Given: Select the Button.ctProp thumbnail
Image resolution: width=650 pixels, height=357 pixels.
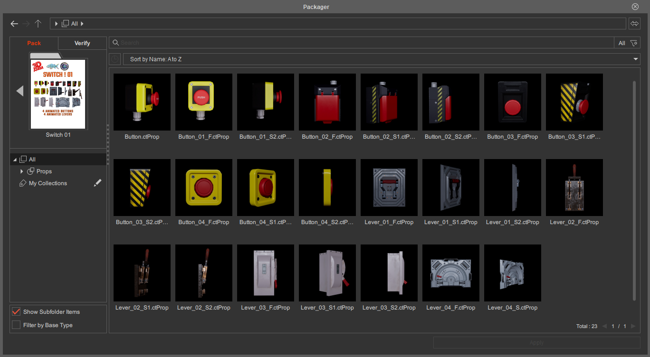Looking at the screenshot, I should 142,102.
